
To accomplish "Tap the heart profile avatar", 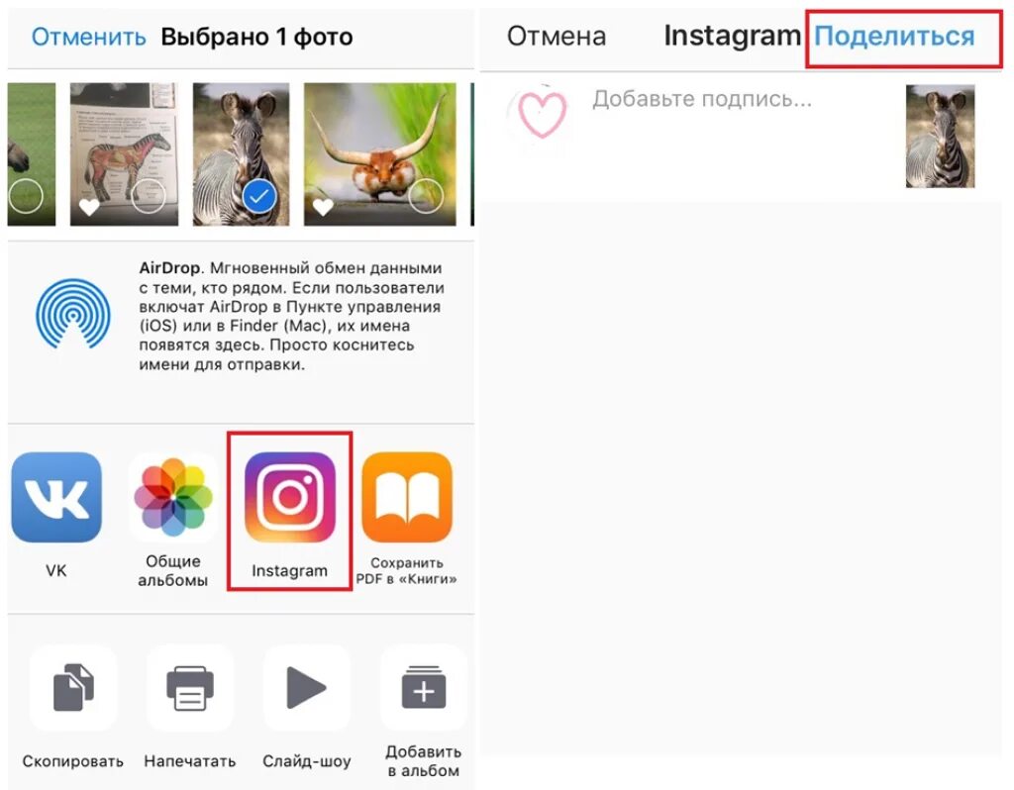I will 540,115.
